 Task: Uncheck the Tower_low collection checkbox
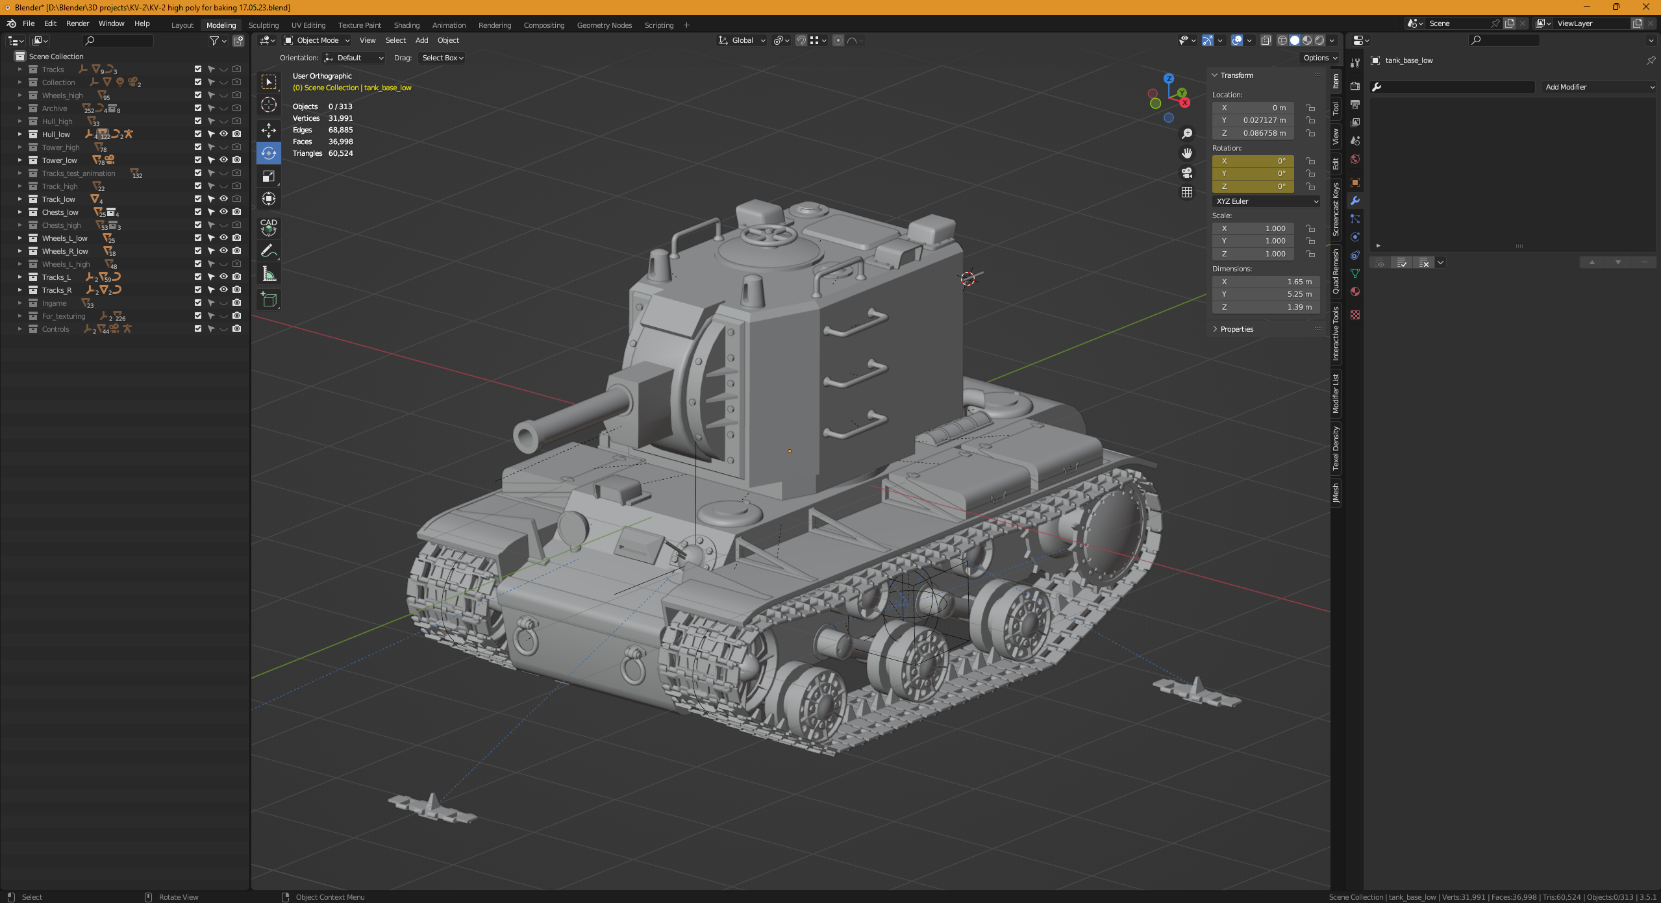pyautogui.click(x=198, y=160)
